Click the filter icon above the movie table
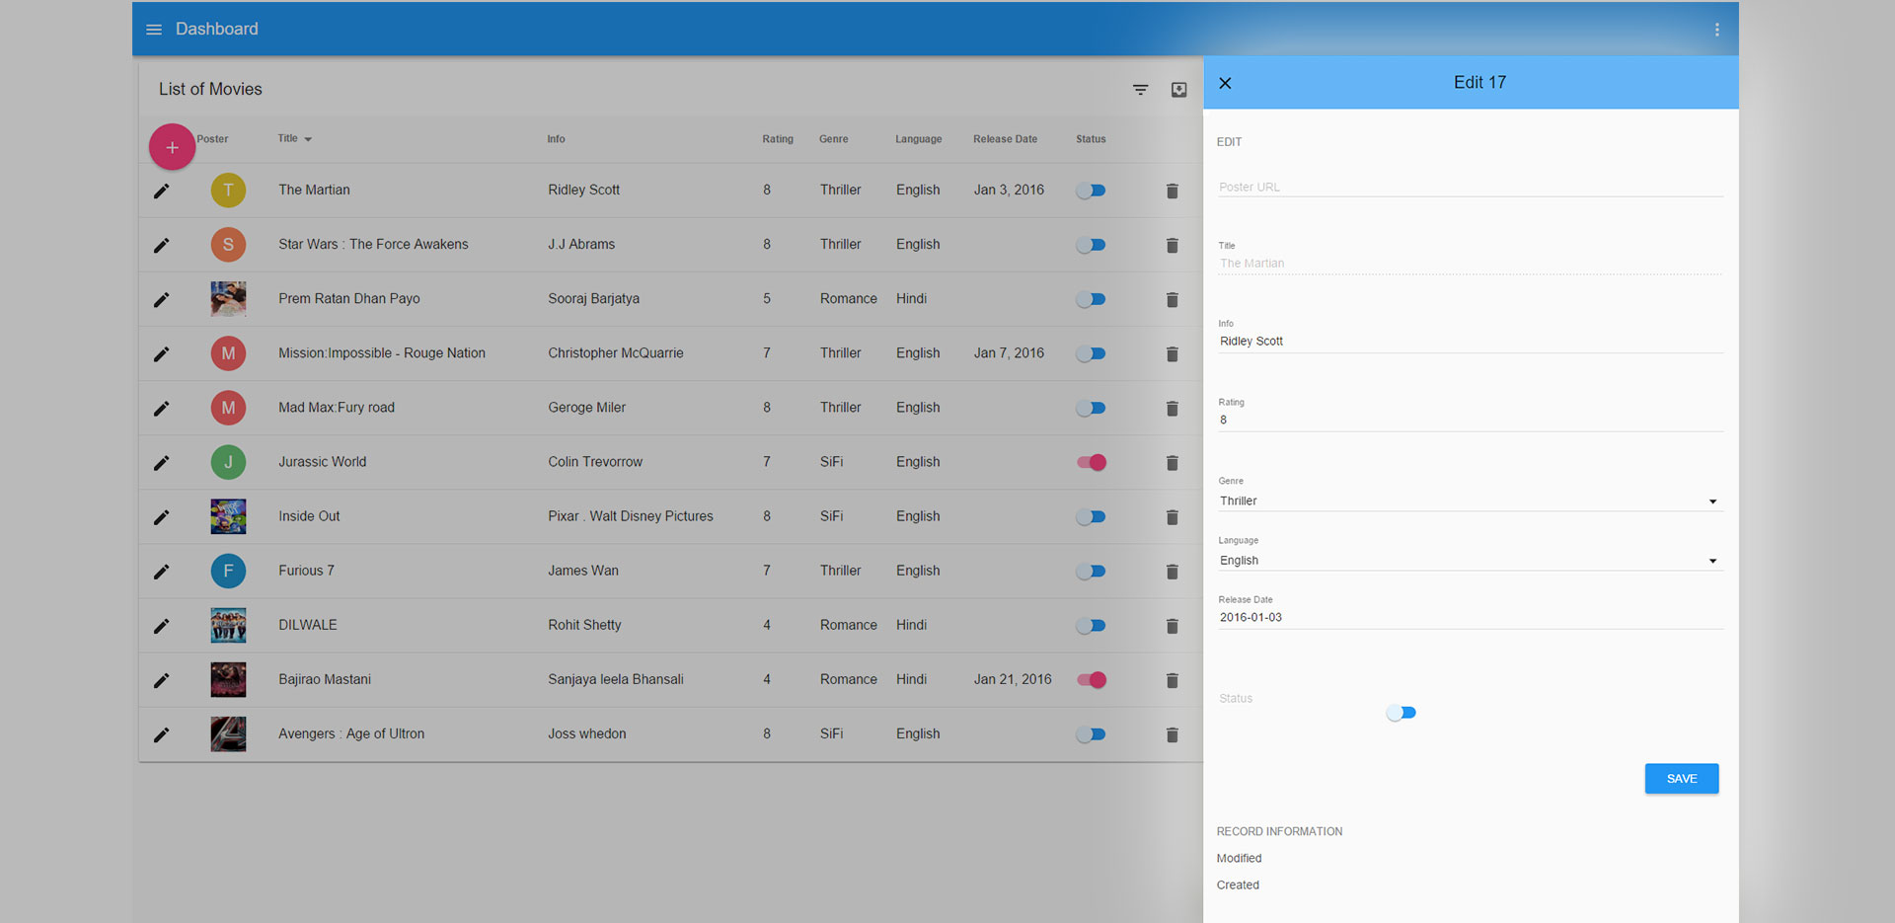1895x923 pixels. 1140,89
